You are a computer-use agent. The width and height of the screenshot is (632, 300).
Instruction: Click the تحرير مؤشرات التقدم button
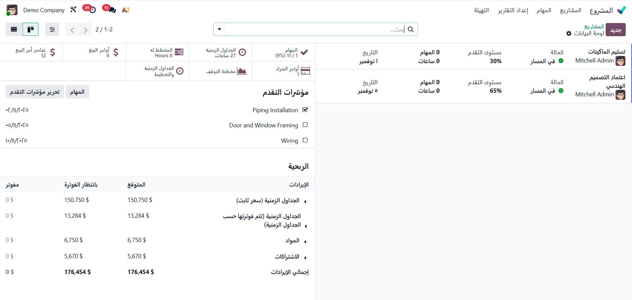point(35,92)
